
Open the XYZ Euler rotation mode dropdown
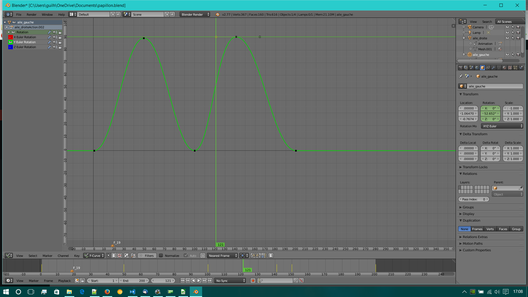click(x=502, y=126)
